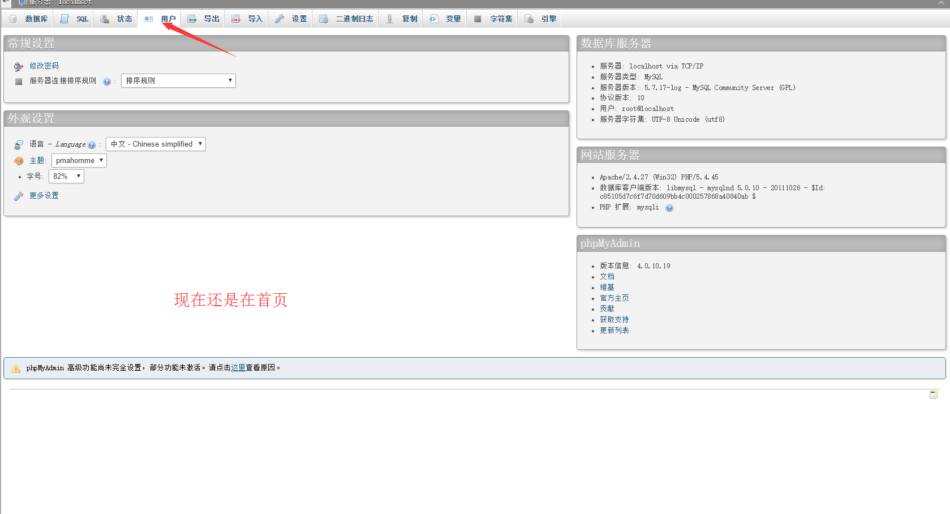This screenshot has height=514, width=950.
Task: Click wrench icon beside 更多设置
Action: point(19,196)
